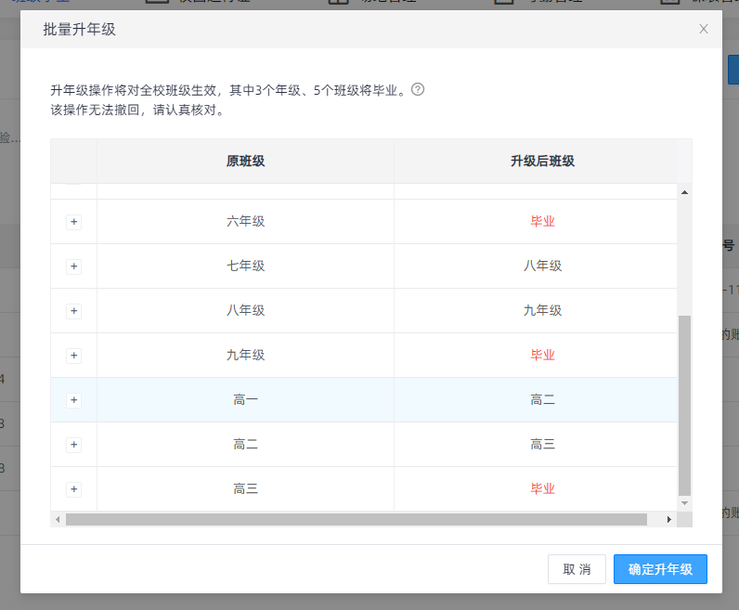Click the 批量升年级 dialog title
739x610 pixels.
click(79, 29)
